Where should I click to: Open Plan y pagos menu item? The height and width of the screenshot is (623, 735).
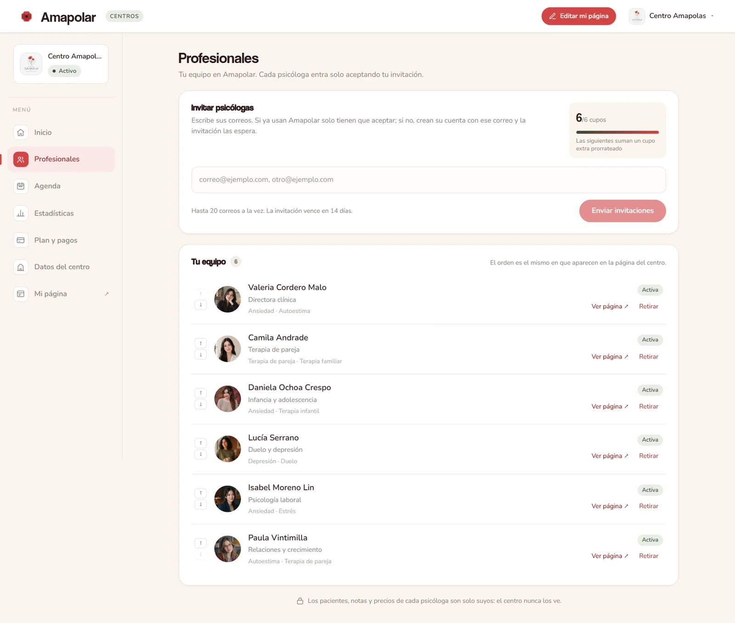click(61, 240)
